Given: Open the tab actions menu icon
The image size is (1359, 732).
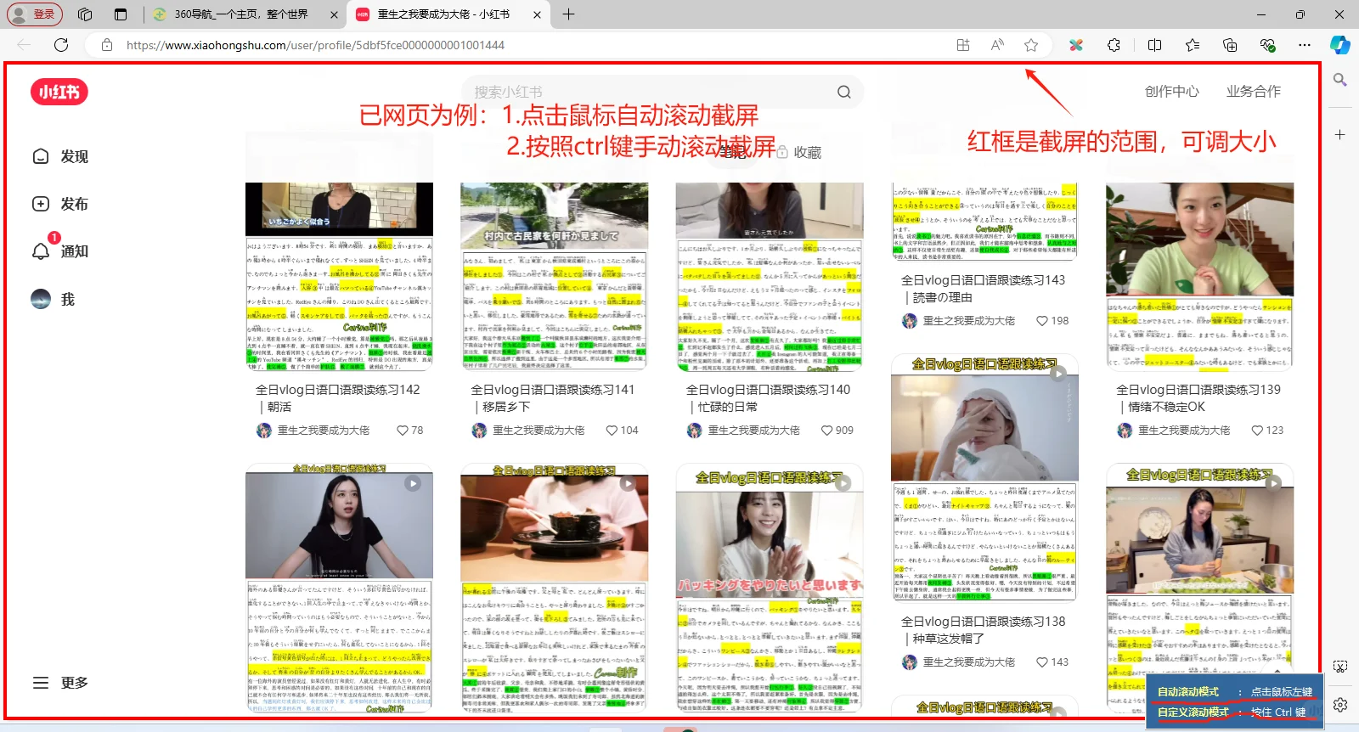Looking at the screenshot, I should pyautogui.click(x=121, y=14).
